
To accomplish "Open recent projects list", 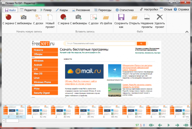I will [x=147, y=21].
